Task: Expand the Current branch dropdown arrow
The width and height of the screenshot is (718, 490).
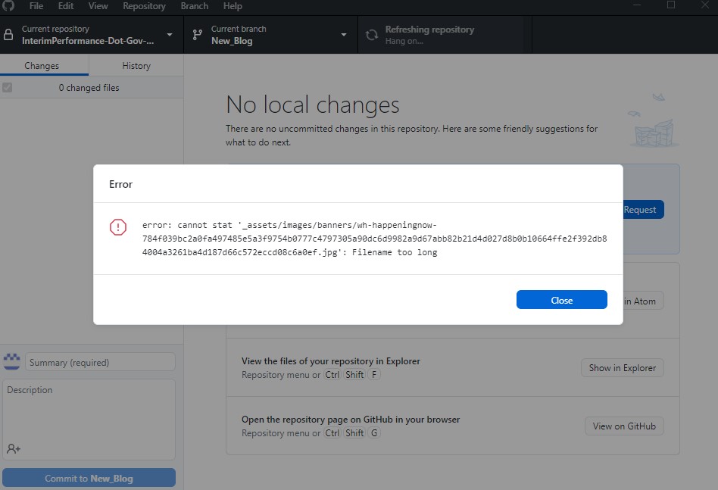Action: (x=343, y=35)
